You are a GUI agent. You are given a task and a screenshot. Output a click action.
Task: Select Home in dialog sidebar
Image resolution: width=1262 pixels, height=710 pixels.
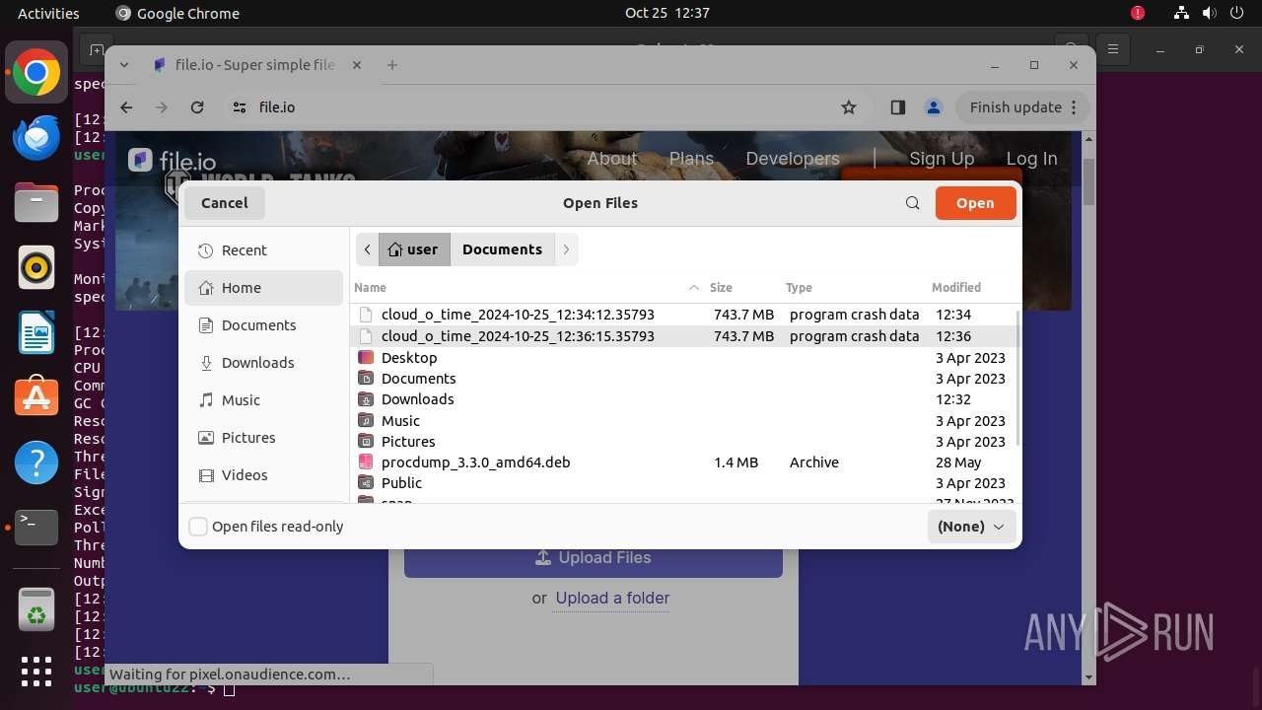point(264,288)
